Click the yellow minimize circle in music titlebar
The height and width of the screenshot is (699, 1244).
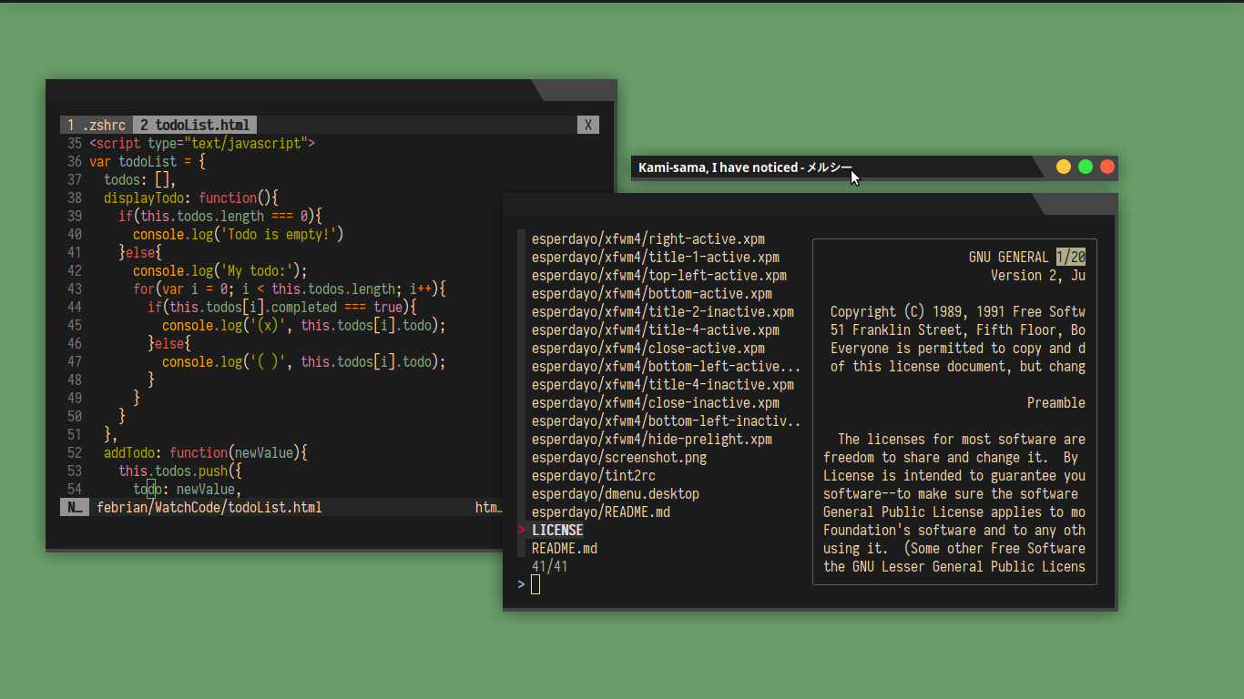pyautogui.click(x=1064, y=167)
